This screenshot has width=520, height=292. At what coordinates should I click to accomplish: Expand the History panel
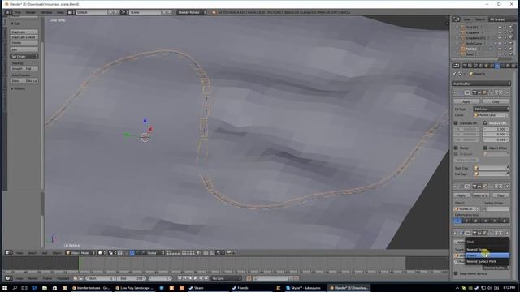(18, 88)
